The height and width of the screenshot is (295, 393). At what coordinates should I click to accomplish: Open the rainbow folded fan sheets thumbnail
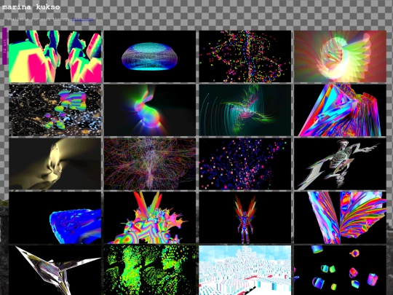pyautogui.click(x=341, y=218)
